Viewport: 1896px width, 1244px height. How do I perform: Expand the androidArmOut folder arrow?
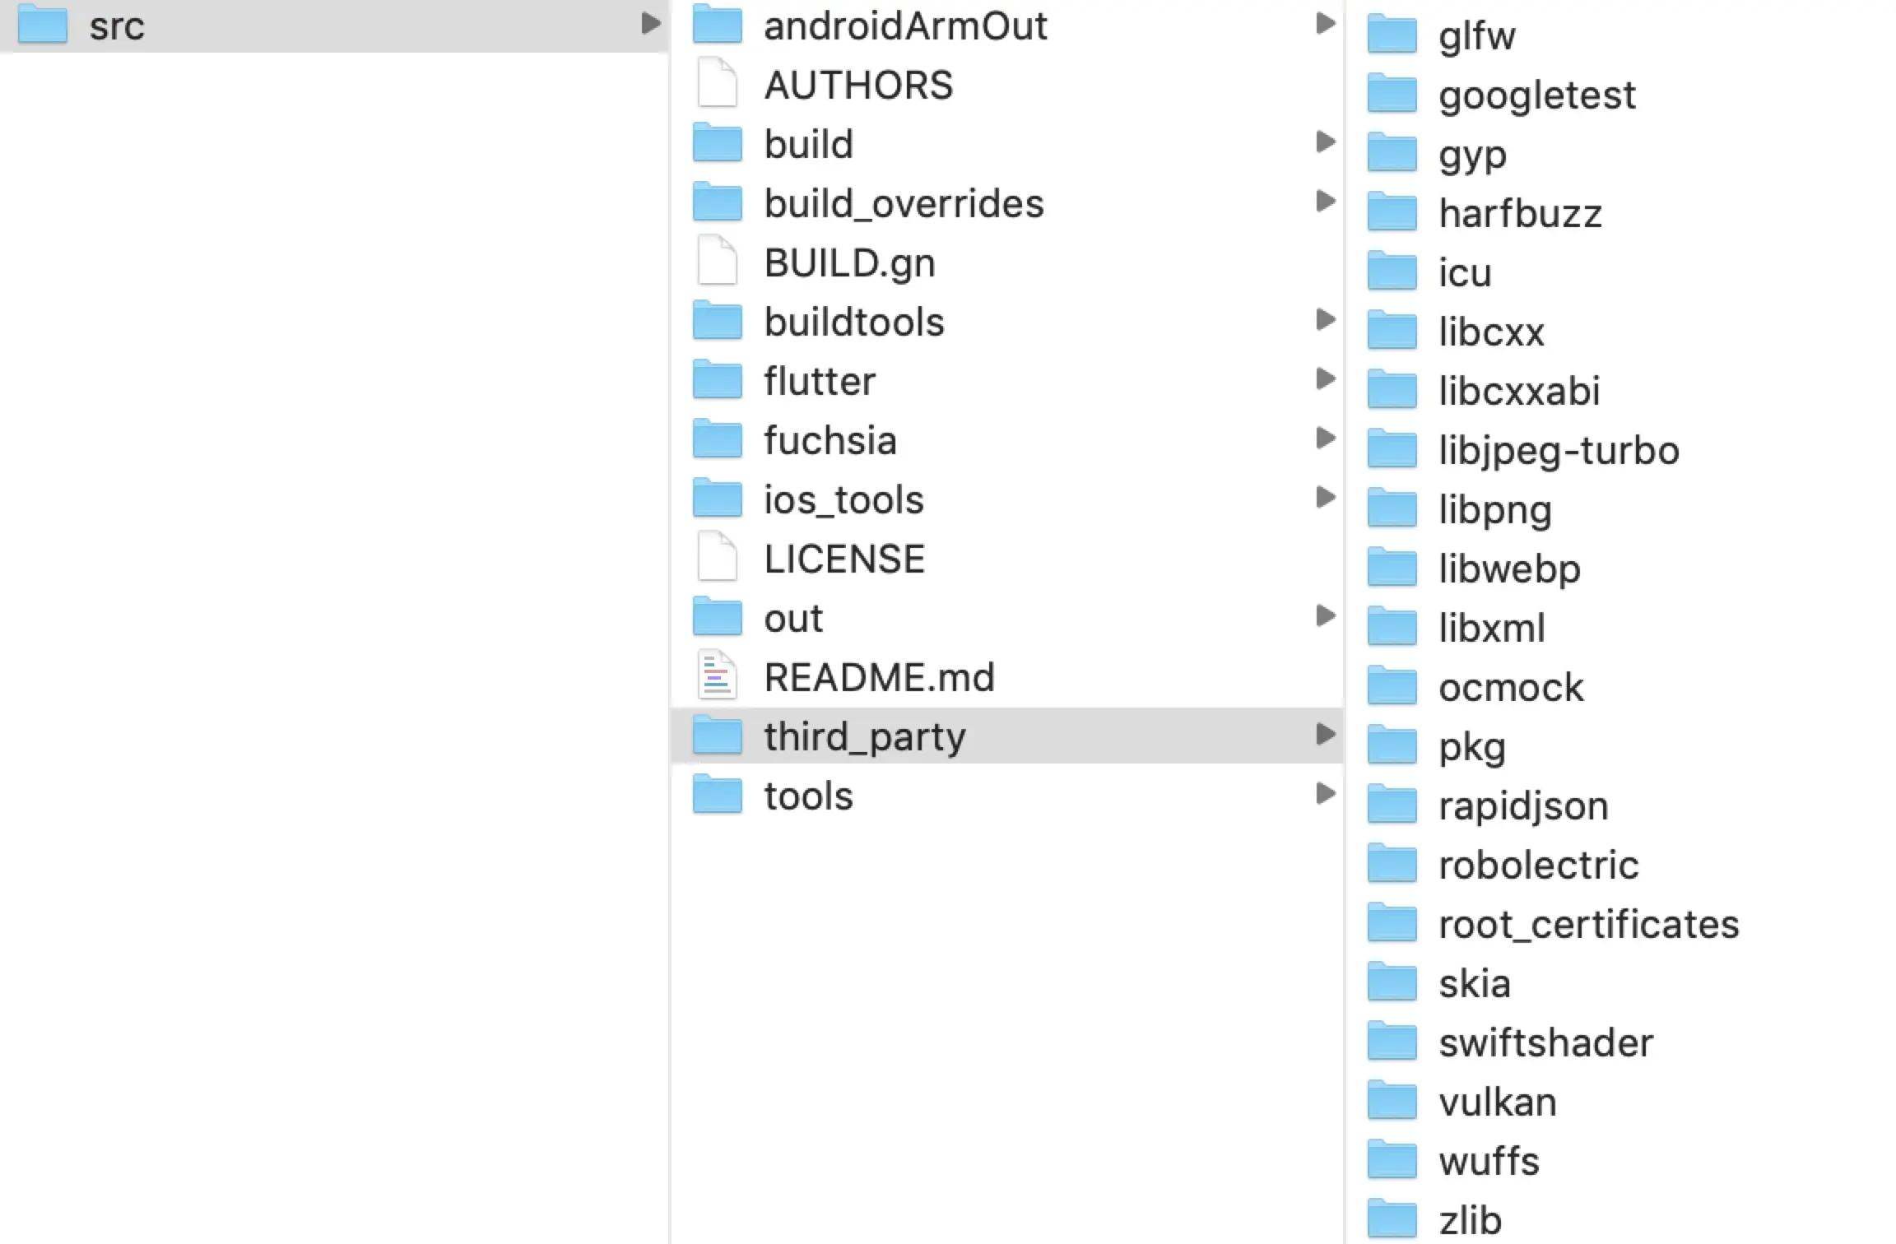pos(1325,23)
